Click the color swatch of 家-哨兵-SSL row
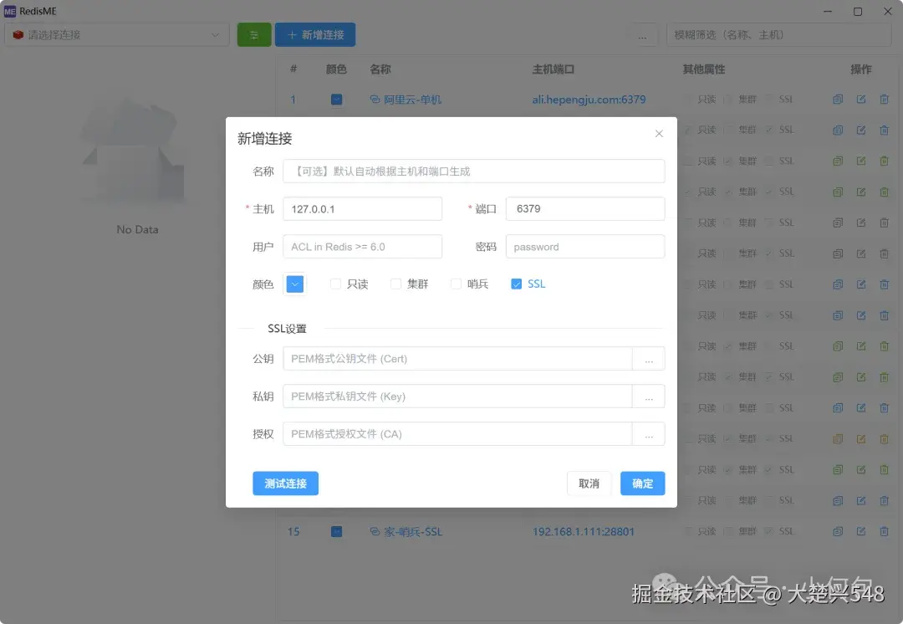 (x=336, y=531)
